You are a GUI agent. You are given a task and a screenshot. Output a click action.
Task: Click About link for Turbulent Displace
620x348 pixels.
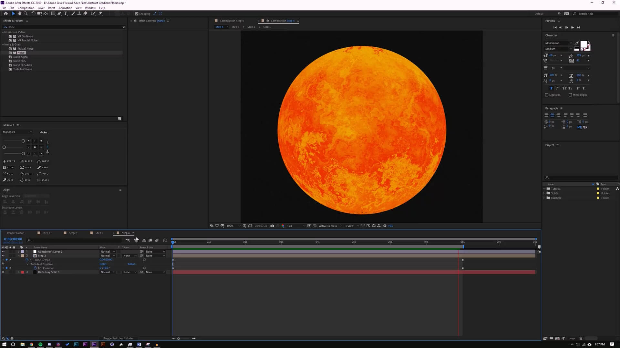(x=132, y=264)
